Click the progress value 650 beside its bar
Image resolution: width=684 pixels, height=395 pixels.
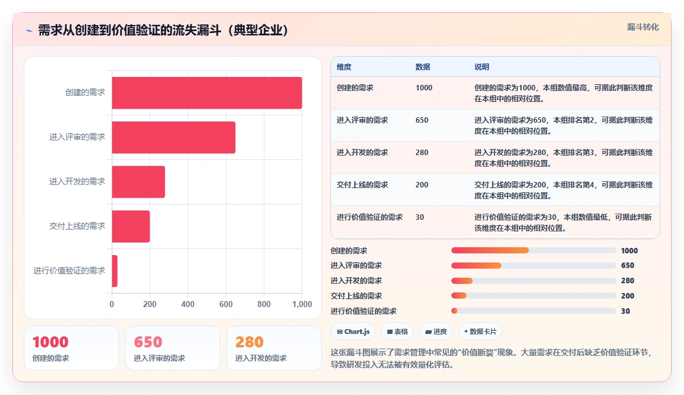click(627, 266)
